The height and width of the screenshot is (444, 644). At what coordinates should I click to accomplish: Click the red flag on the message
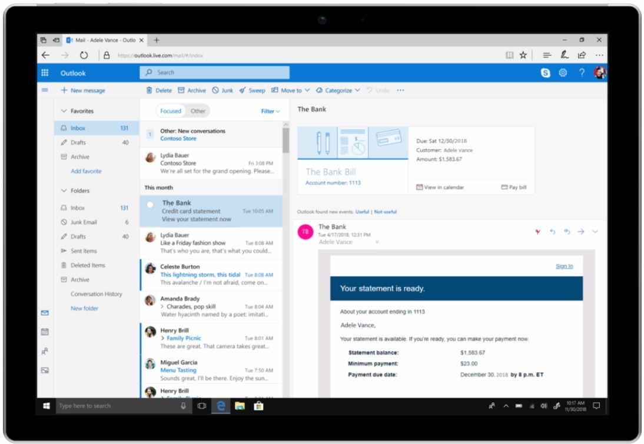(x=537, y=232)
